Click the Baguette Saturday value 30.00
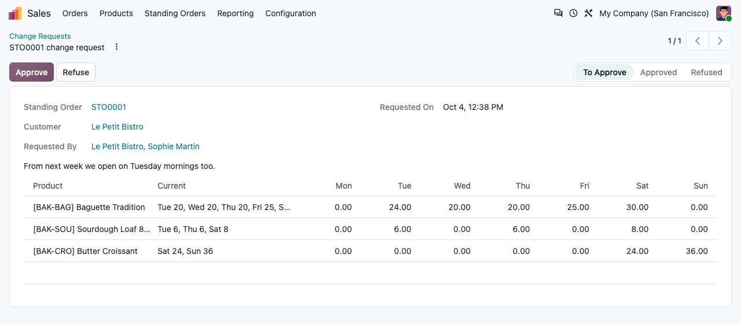 [x=637, y=207]
